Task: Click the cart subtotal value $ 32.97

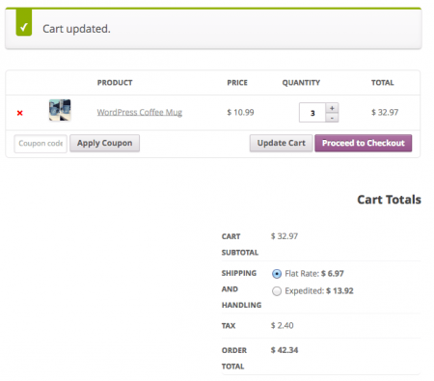Action: click(285, 236)
